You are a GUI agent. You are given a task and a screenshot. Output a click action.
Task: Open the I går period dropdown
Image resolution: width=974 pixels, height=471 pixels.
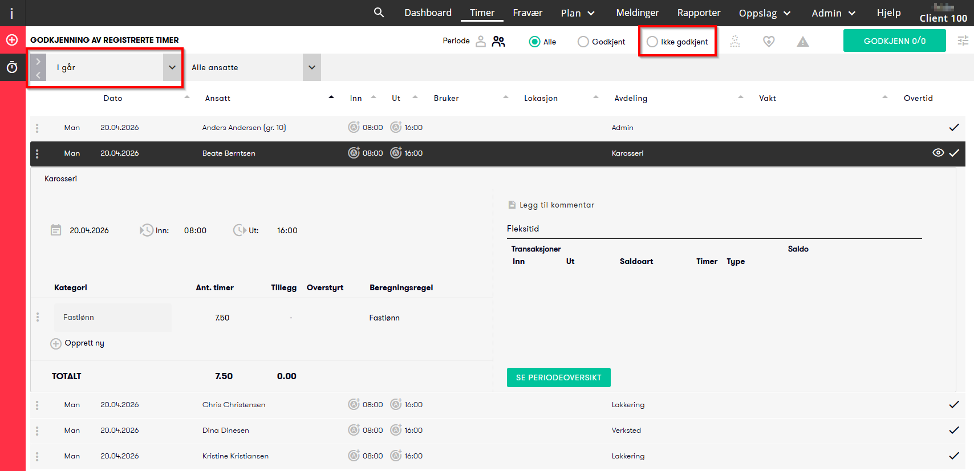click(x=172, y=67)
